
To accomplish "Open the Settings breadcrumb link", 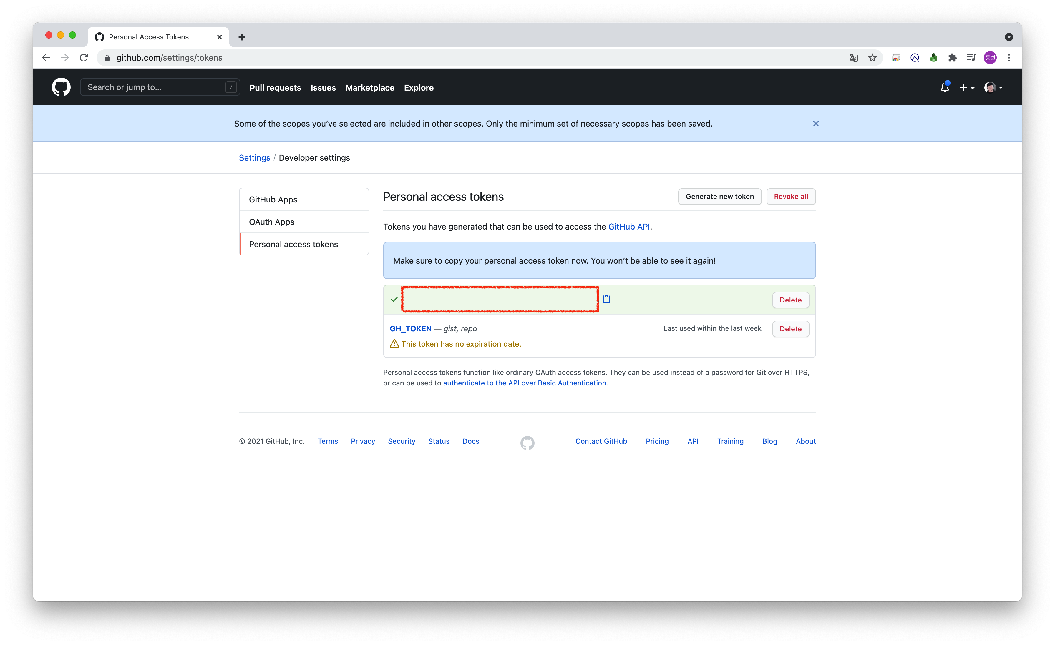I will (x=254, y=158).
